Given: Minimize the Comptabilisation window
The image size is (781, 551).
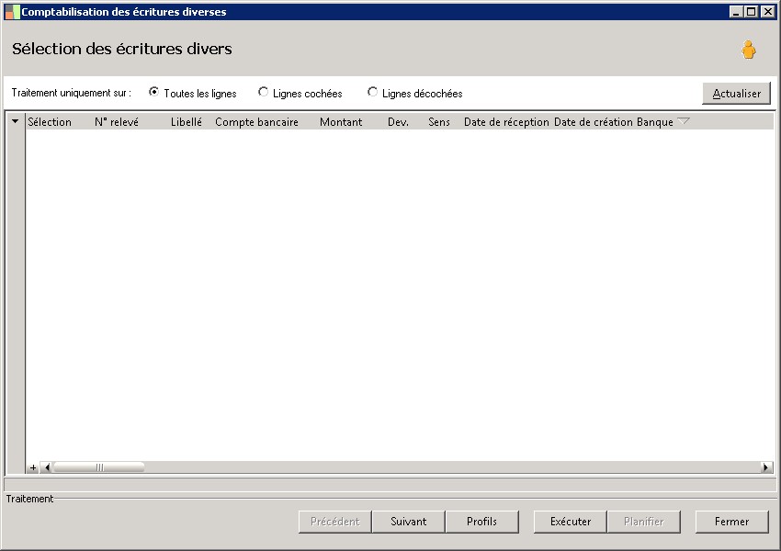Looking at the screenshot, I should click(x=736, y=12).
